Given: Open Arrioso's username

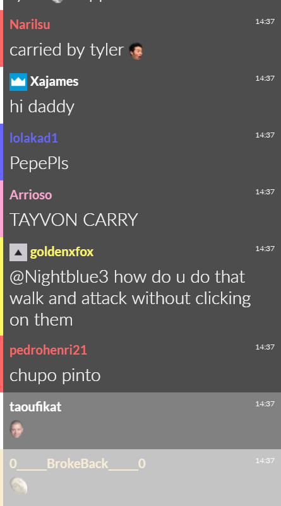Looking at the screenshot, I should [31, 195].
